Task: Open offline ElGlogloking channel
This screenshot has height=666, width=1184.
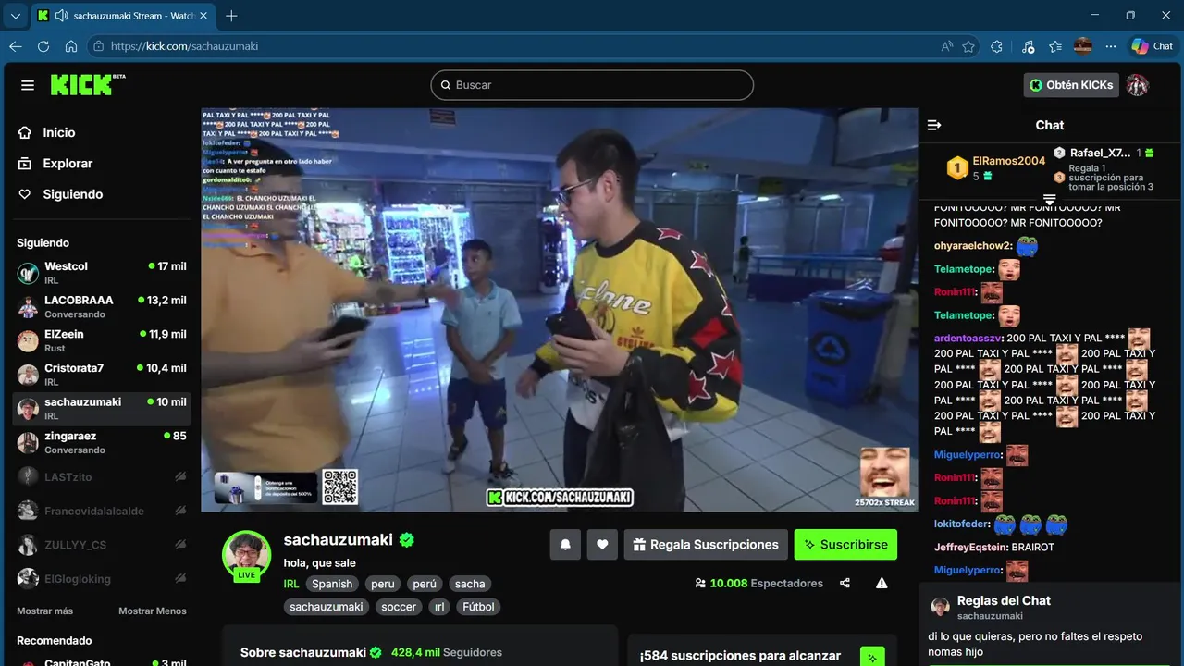Action: [x=102, y=579]
